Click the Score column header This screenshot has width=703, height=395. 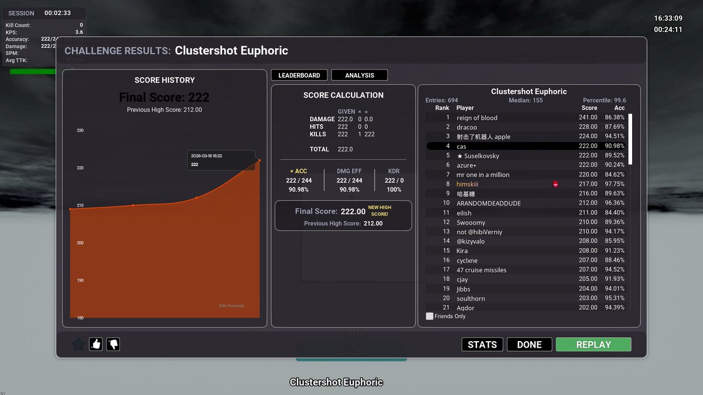pos(589,108)
